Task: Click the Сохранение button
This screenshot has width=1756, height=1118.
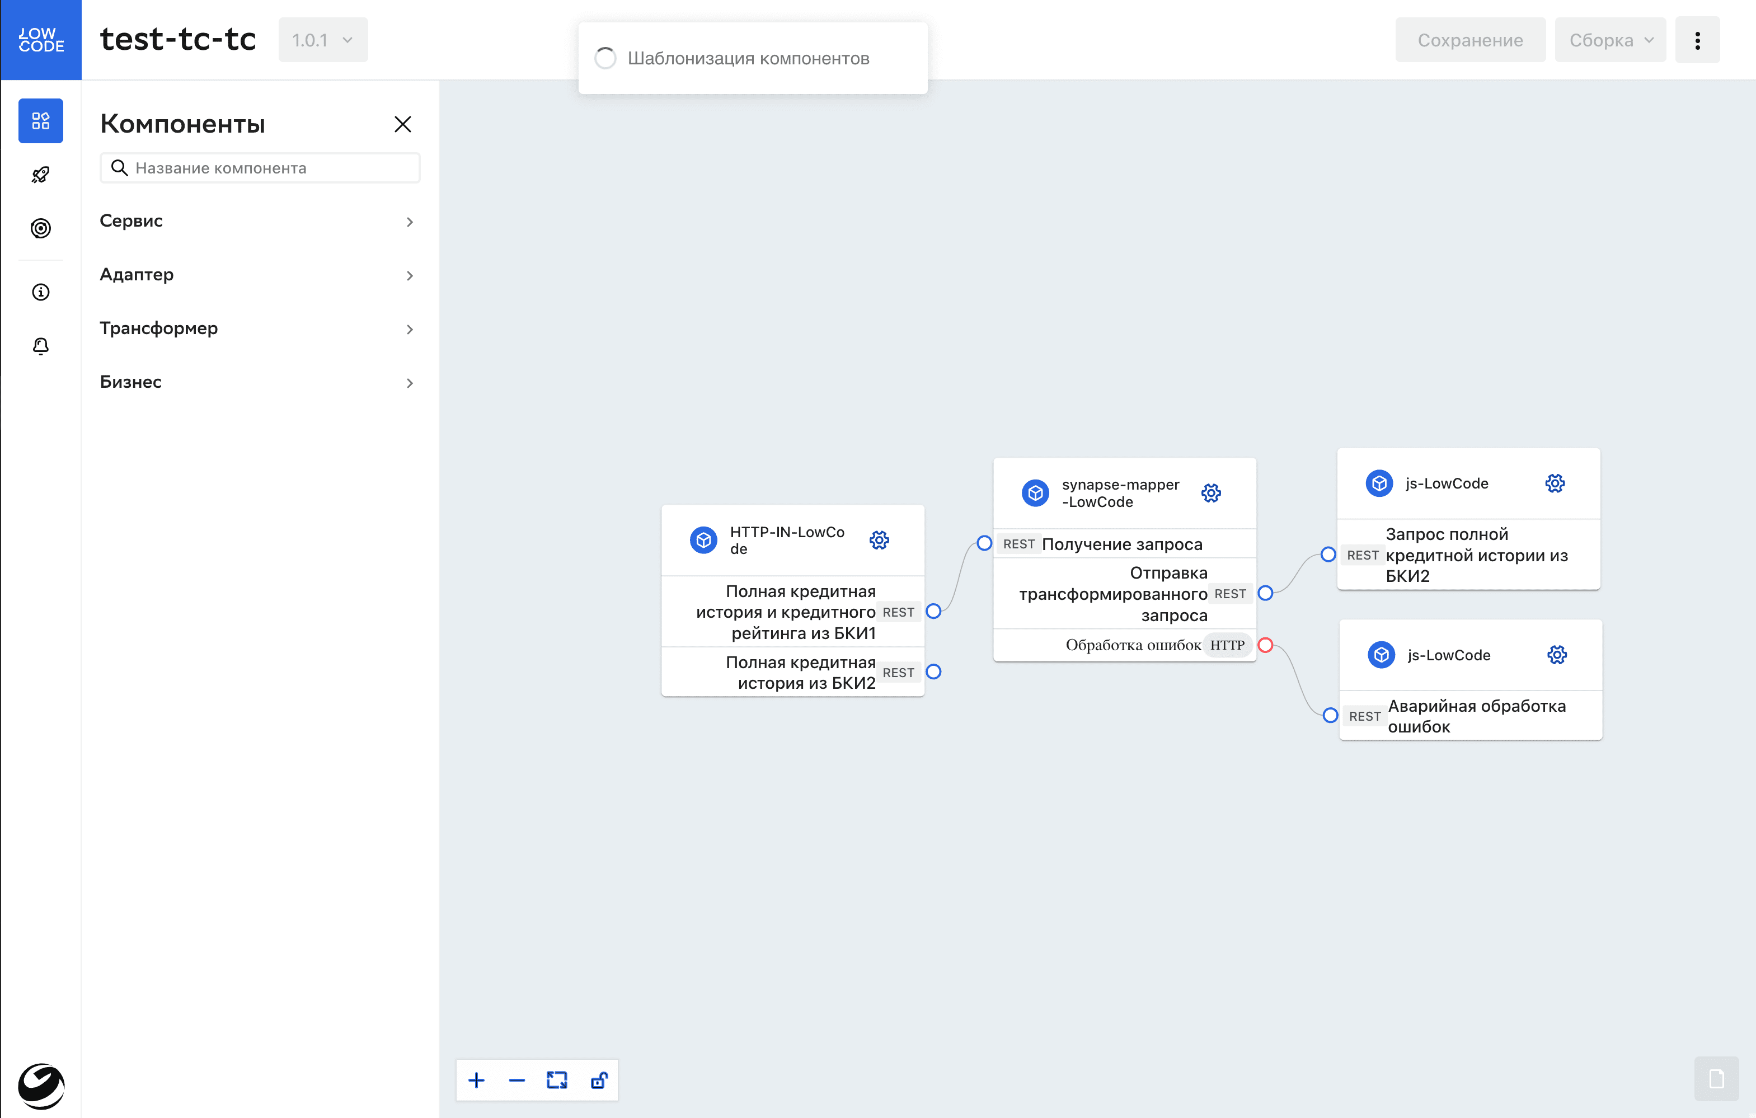Action: (1469, 40)
